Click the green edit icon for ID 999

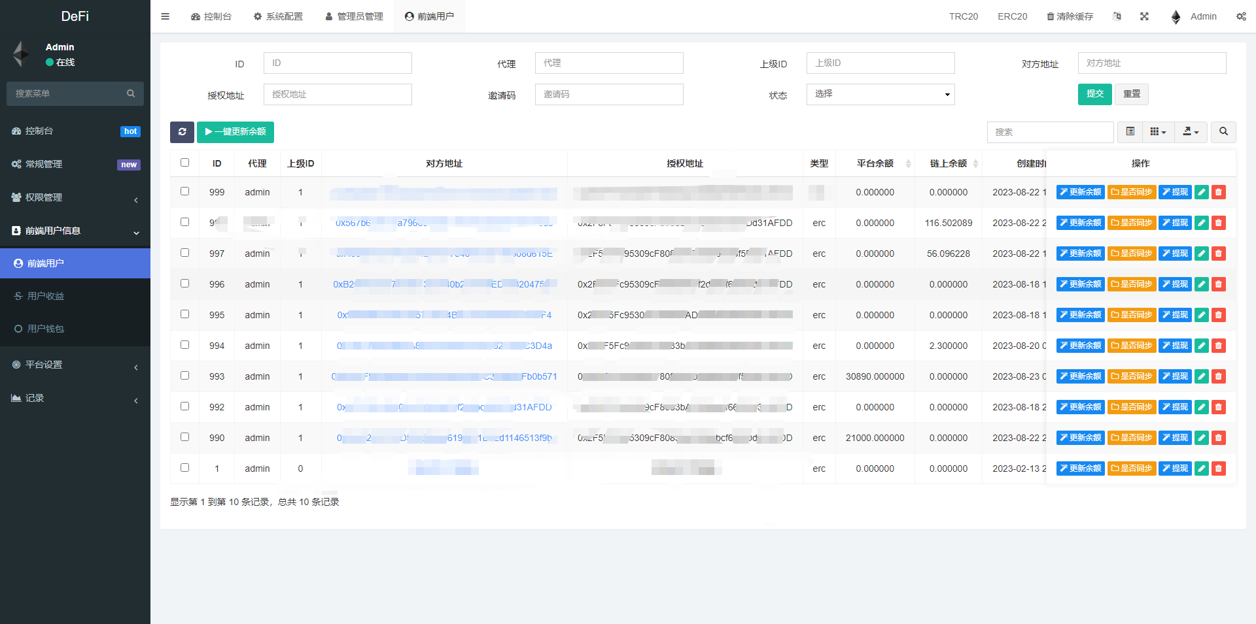pos(1201,192)
